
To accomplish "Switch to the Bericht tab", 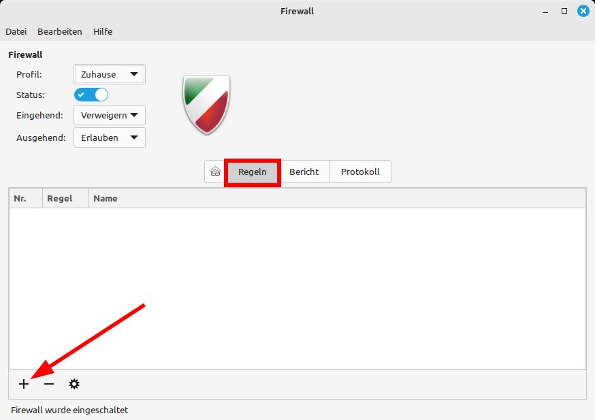I will (x=304, y=172).
